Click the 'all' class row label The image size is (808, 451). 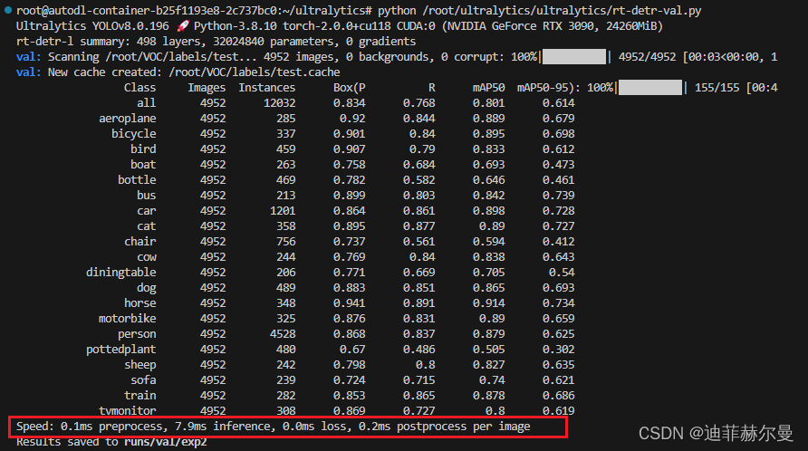[147, 103]
